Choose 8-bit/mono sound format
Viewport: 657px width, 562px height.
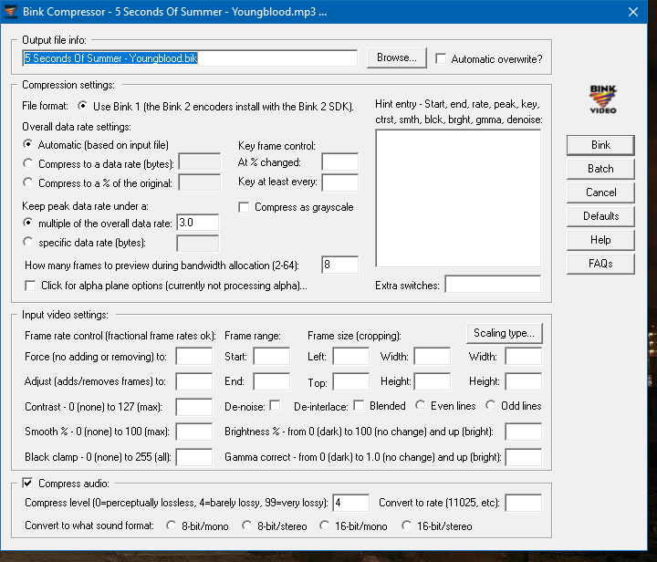[x=171, y=526]
